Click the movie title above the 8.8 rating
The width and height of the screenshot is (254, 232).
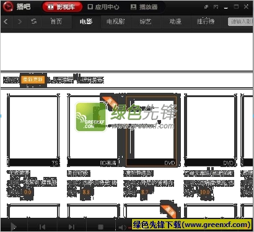(79, 173)
